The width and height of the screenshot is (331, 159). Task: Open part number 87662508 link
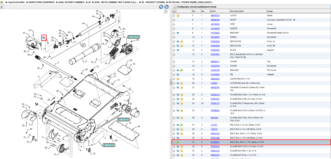tap(215, 42)
